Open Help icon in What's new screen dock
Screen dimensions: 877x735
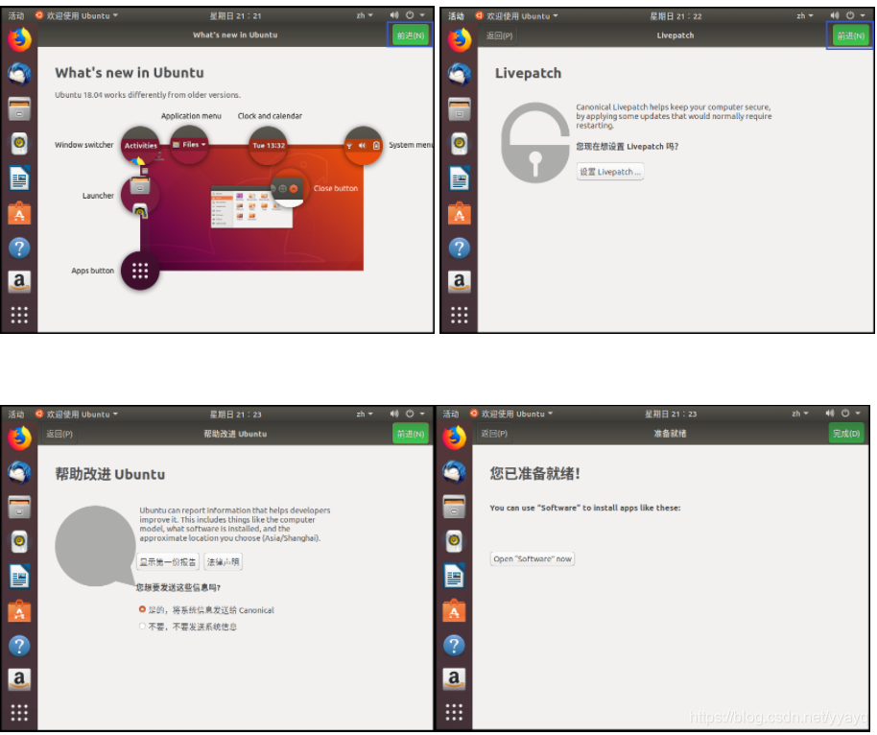[x=19, y=248]
